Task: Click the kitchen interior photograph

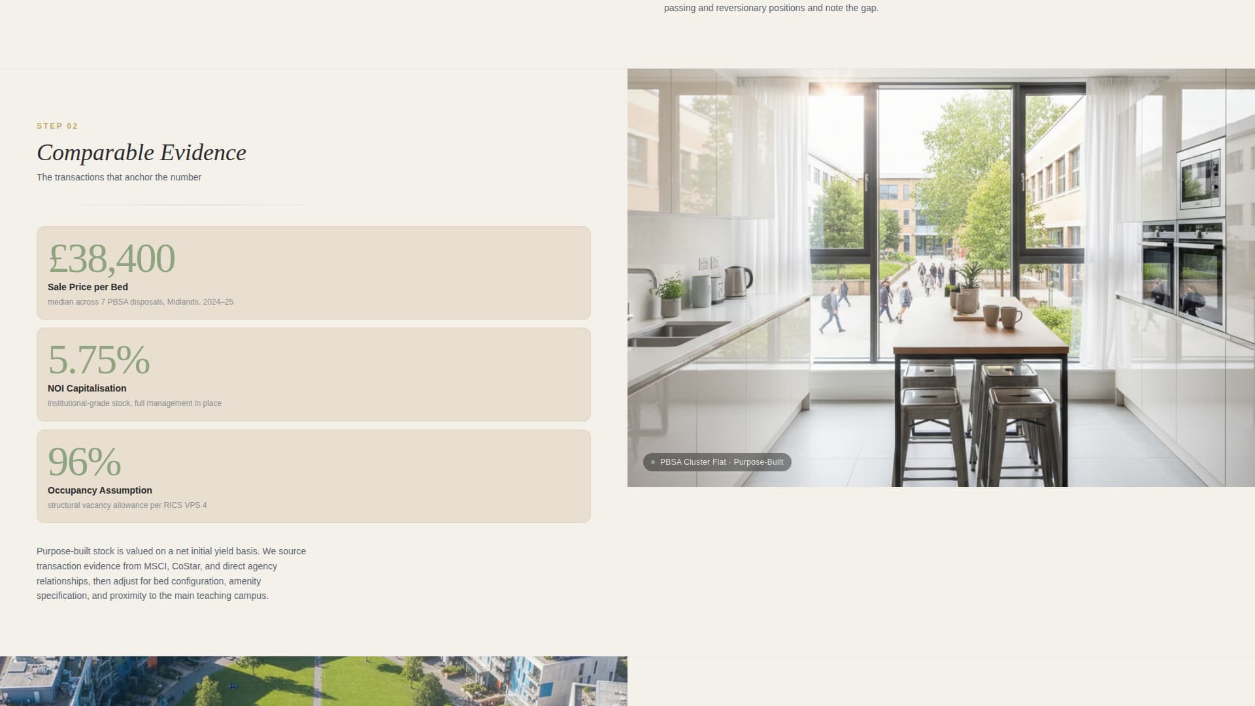Action: click(940, 278)
